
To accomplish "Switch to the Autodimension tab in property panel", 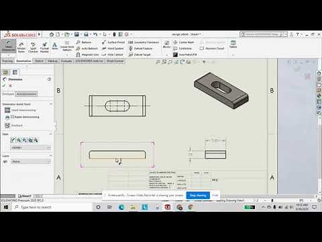I will (x=26, y=94).
